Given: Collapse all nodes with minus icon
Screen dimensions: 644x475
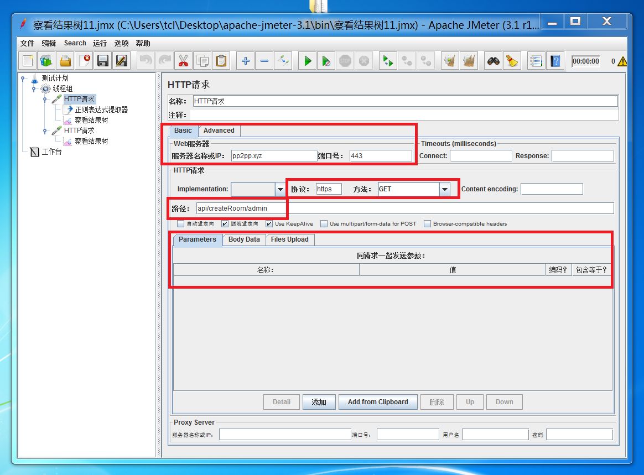Looking at the screenshot, I should point(264,61).
